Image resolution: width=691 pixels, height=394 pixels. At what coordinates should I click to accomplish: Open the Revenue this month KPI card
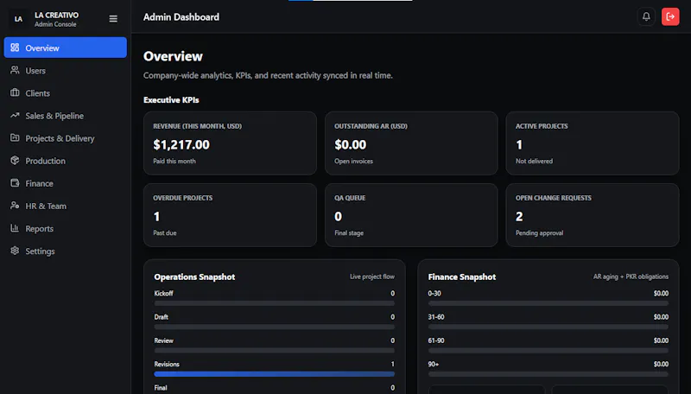pos(230,143)
